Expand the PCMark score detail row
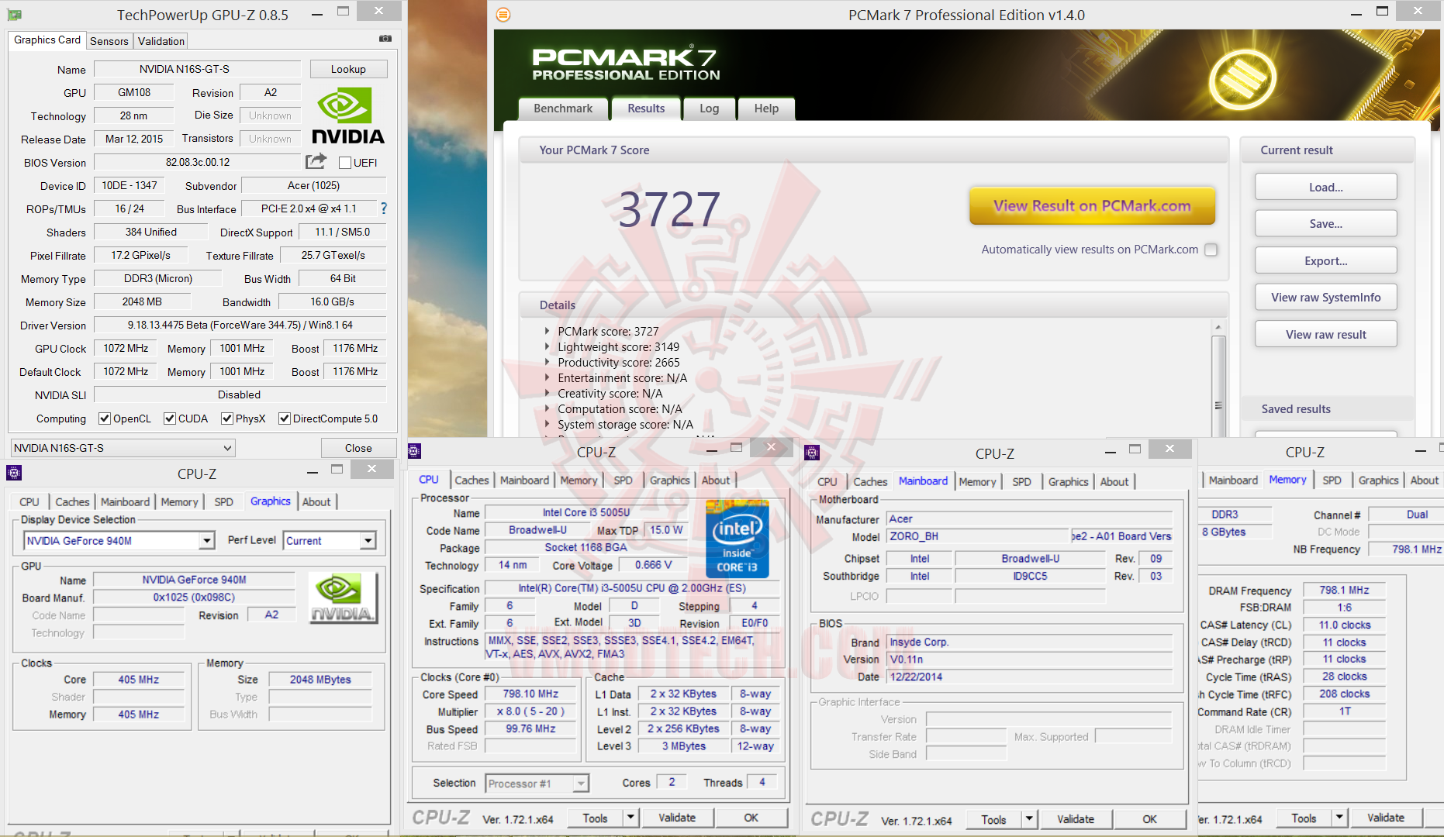1444x837 pixels. click(x=548, y=332)
